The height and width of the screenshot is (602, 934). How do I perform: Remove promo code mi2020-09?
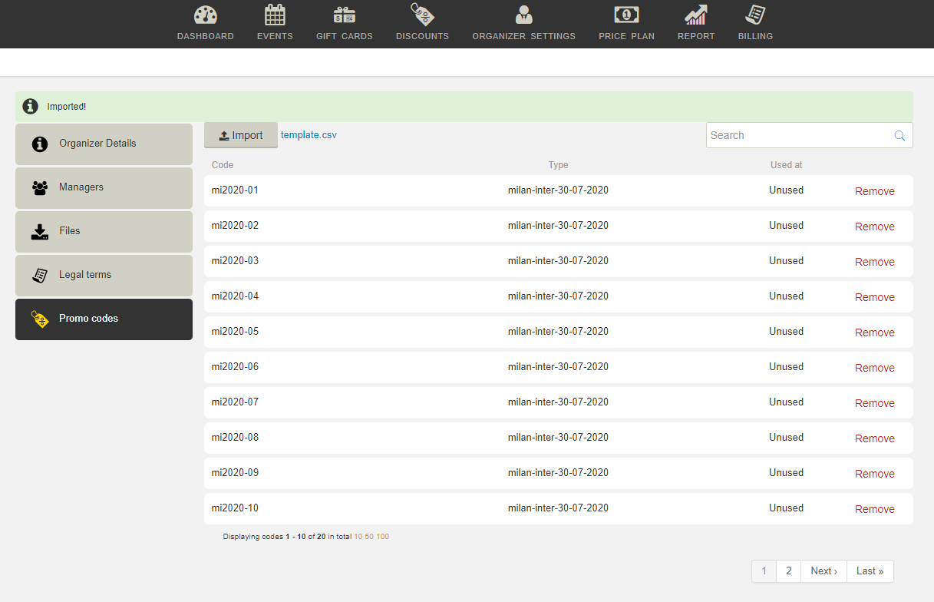pyautogui.click(x=875, y=474)
